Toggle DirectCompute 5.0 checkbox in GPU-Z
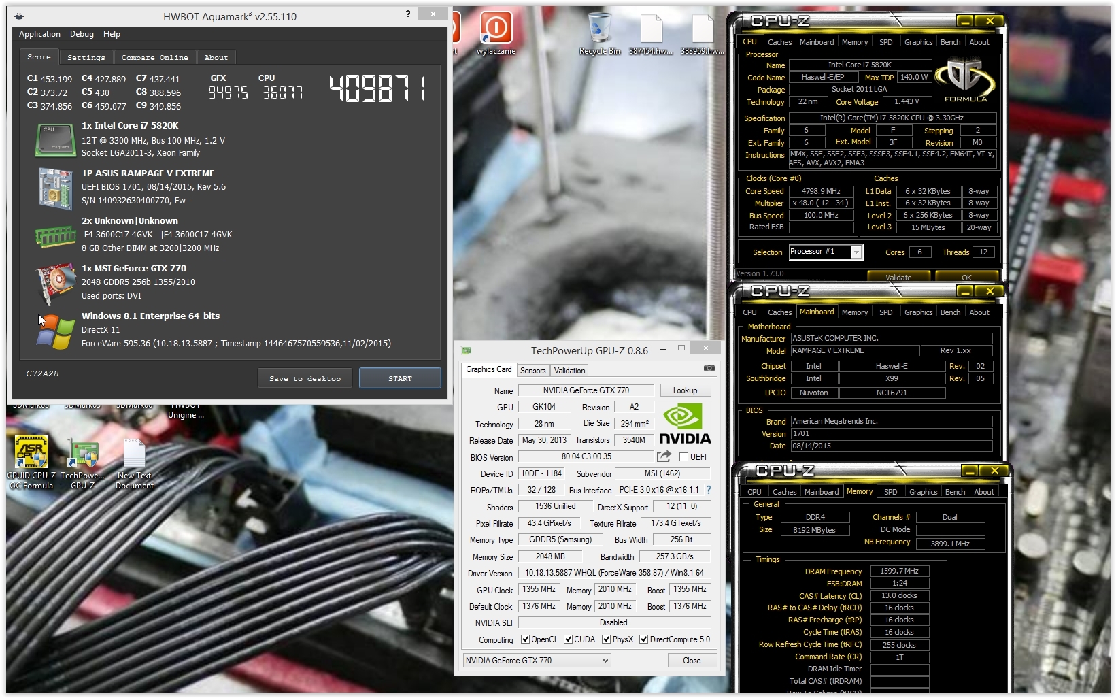This screenshot has height=698, width=1116. point(643,639)
